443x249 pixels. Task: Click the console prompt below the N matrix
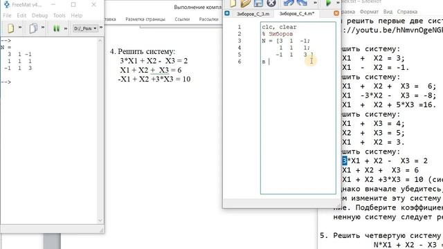6,82
